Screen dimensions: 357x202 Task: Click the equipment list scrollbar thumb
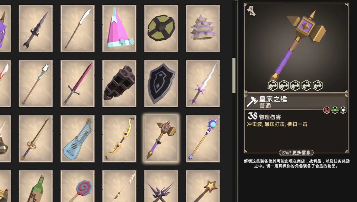[x=234, y=76]
